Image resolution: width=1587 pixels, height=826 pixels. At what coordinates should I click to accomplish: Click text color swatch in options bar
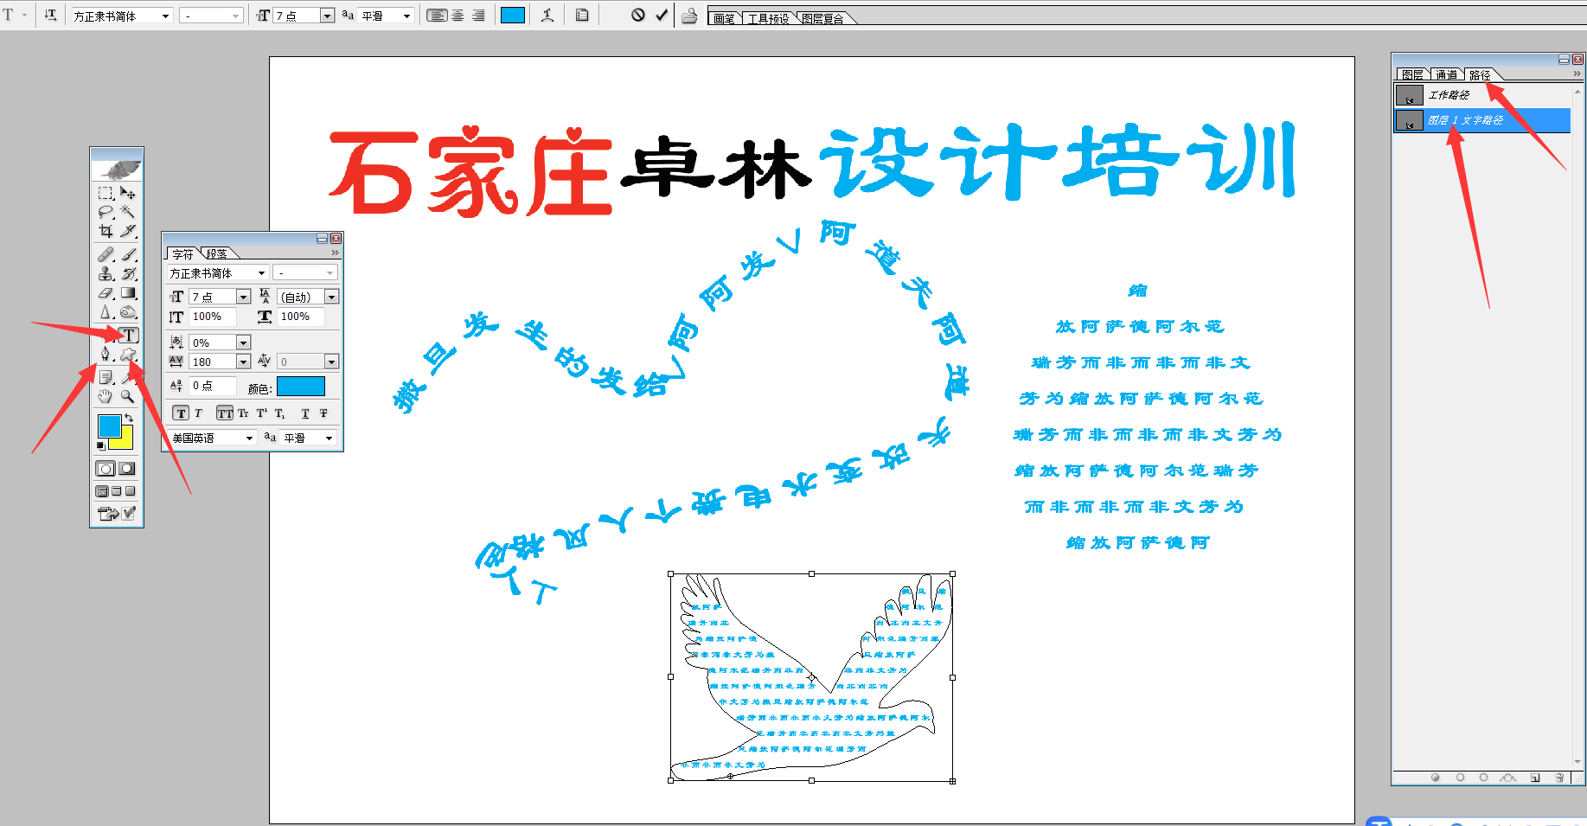[513, 16]
